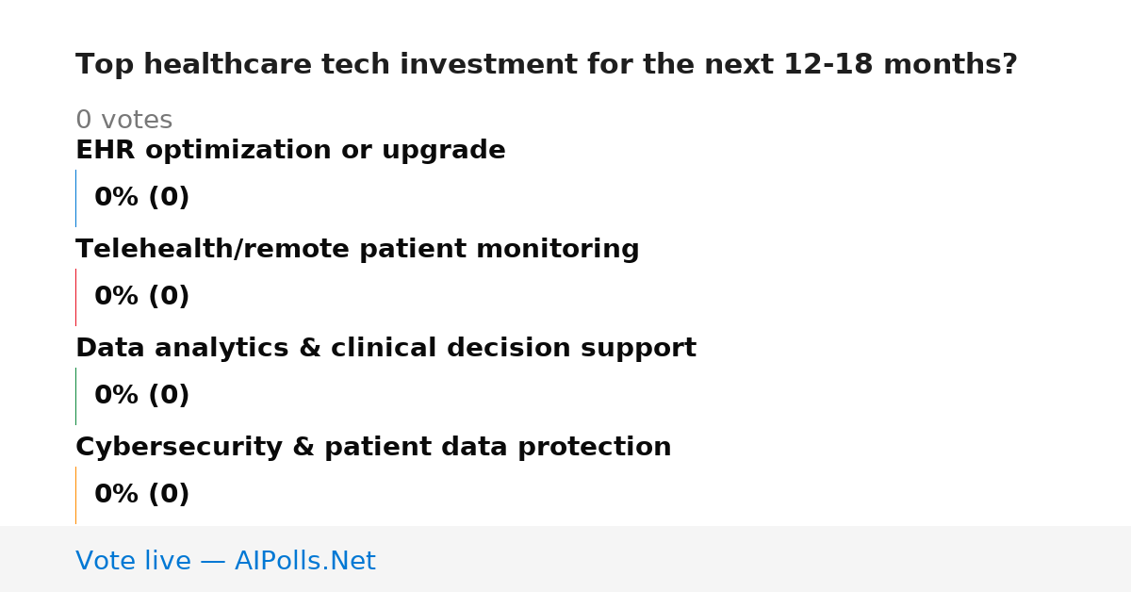Click the green result bar under Data analytics
This screenshot has height=592, width=1131.
tap(75, 396)
